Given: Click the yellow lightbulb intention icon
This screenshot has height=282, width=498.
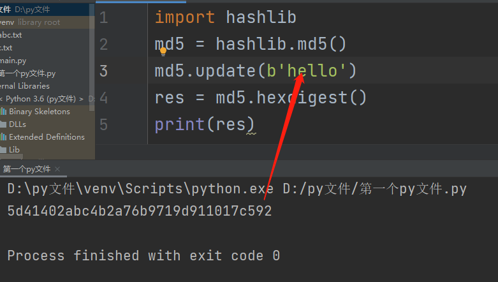Looking at the screenshot, I should point(163,52).
